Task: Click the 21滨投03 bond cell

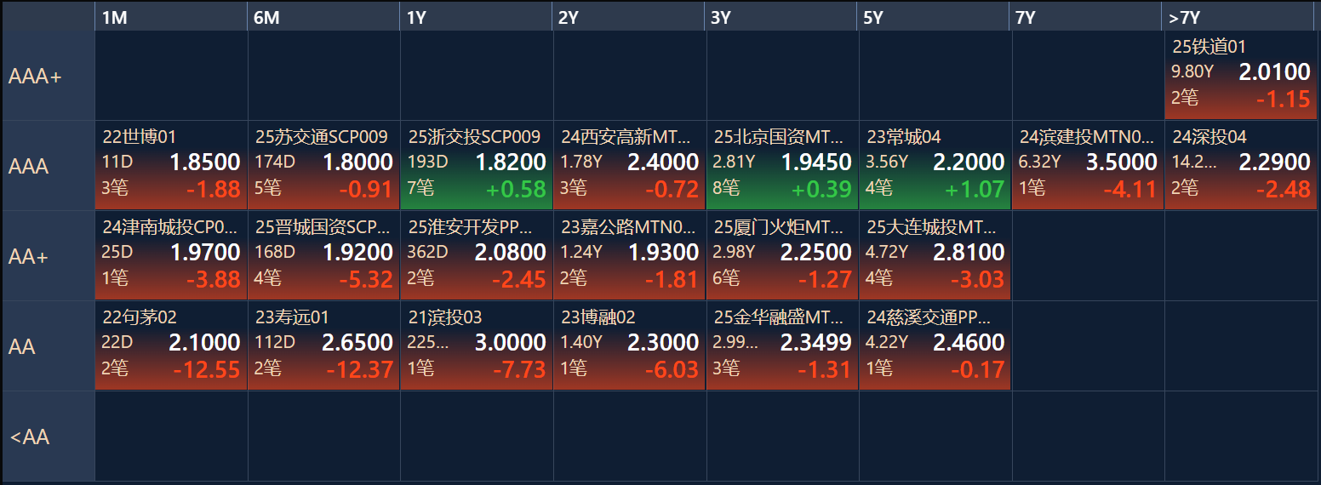Action: 477,346
